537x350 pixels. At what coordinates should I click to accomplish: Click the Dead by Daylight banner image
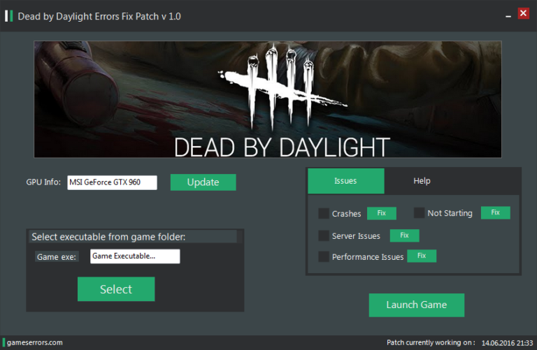click(x=268, y=99)
